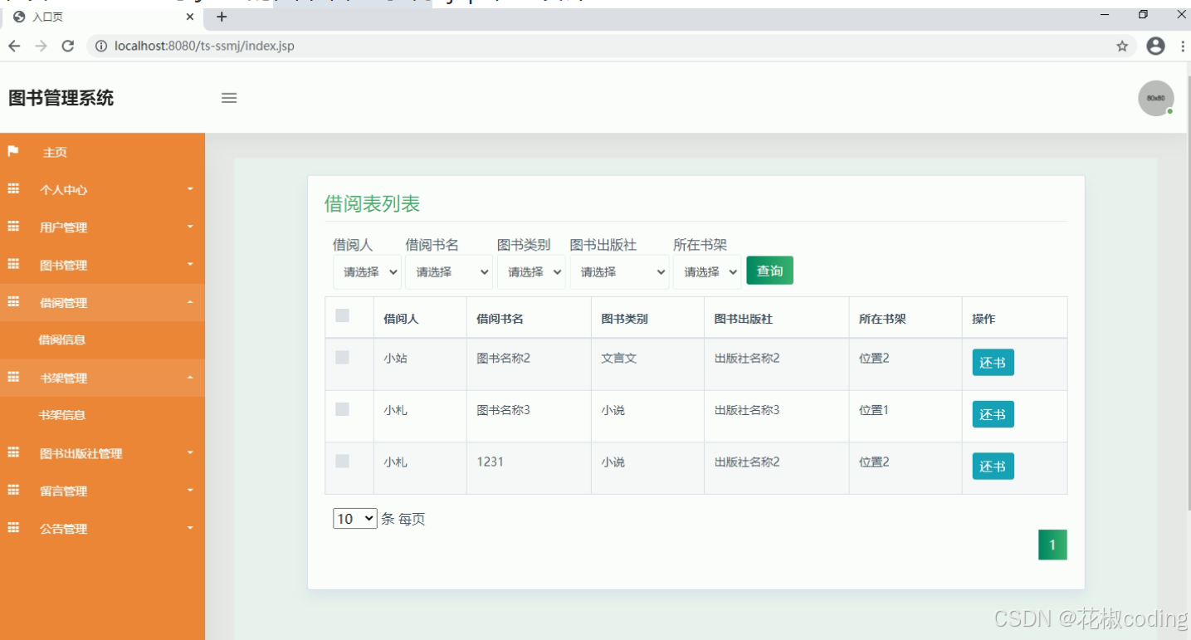The height and width of the screenshot is (640, 1191).
Task: Click 还书 for the 小站 record
Action: 993,363
